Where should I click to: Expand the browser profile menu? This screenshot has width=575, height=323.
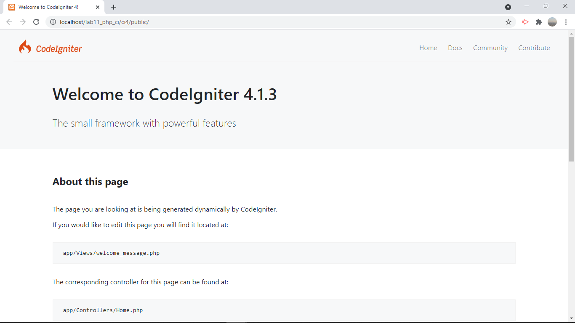(x=552, y=22)
